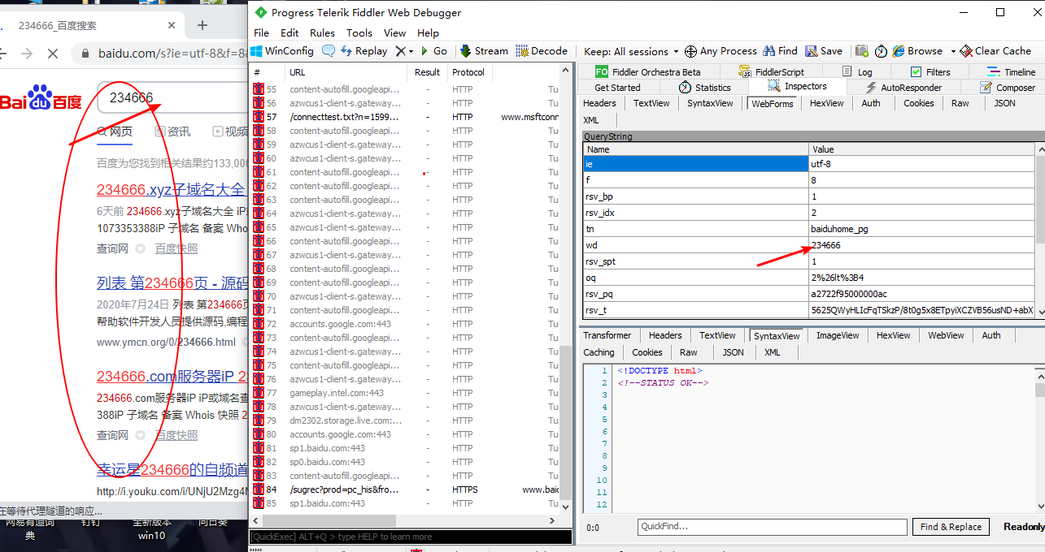
Task: Click the wd value 234666 cell
Action: point(921,245)
